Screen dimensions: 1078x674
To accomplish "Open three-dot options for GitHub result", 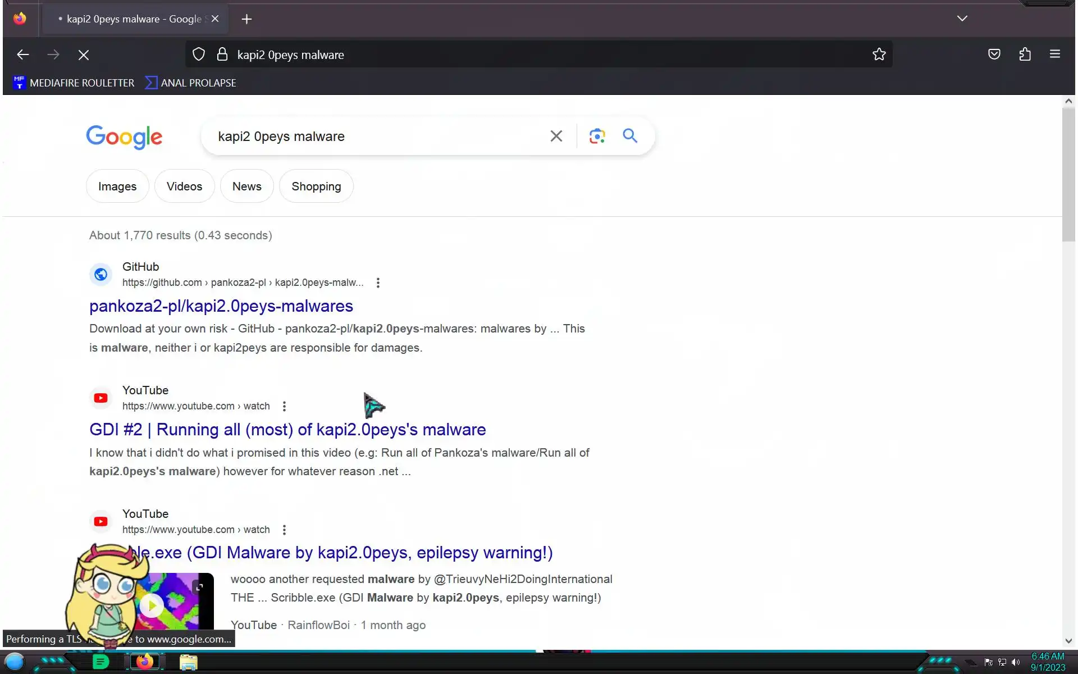I will pyautogui.click(x=378, y=283).
